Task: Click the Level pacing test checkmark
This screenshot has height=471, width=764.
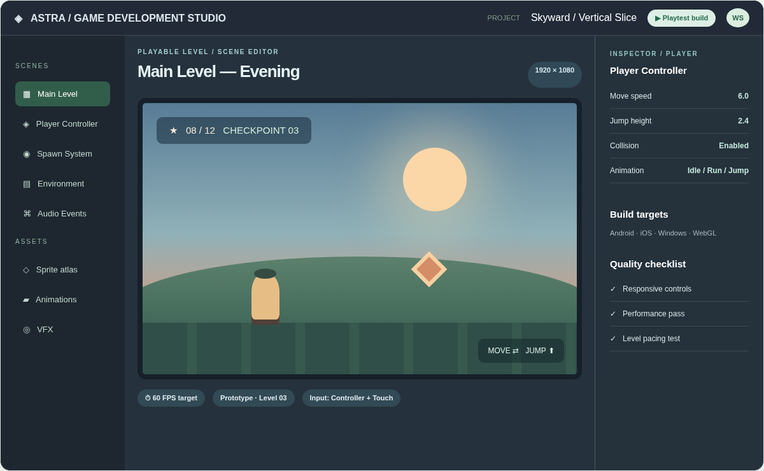Action: pos(613,339)
